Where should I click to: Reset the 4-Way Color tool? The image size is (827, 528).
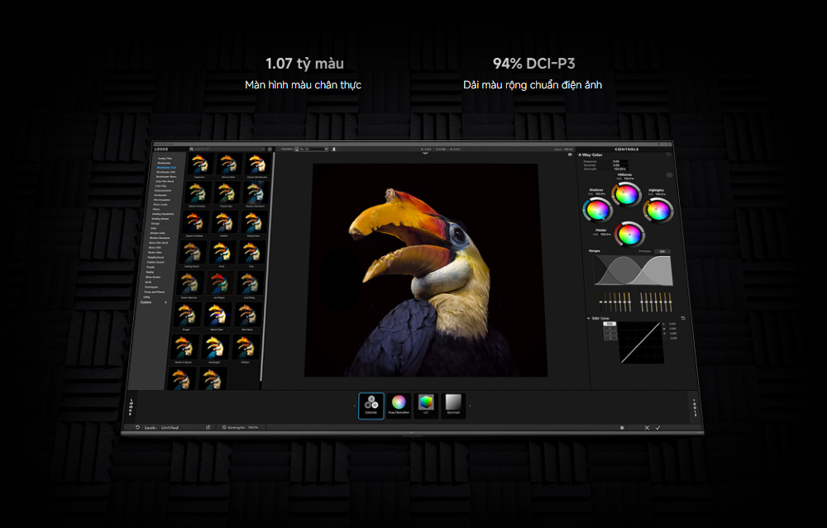pos(668,155)
